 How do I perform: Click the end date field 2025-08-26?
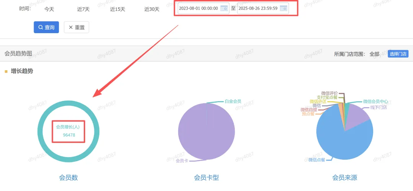pos(258,8)
